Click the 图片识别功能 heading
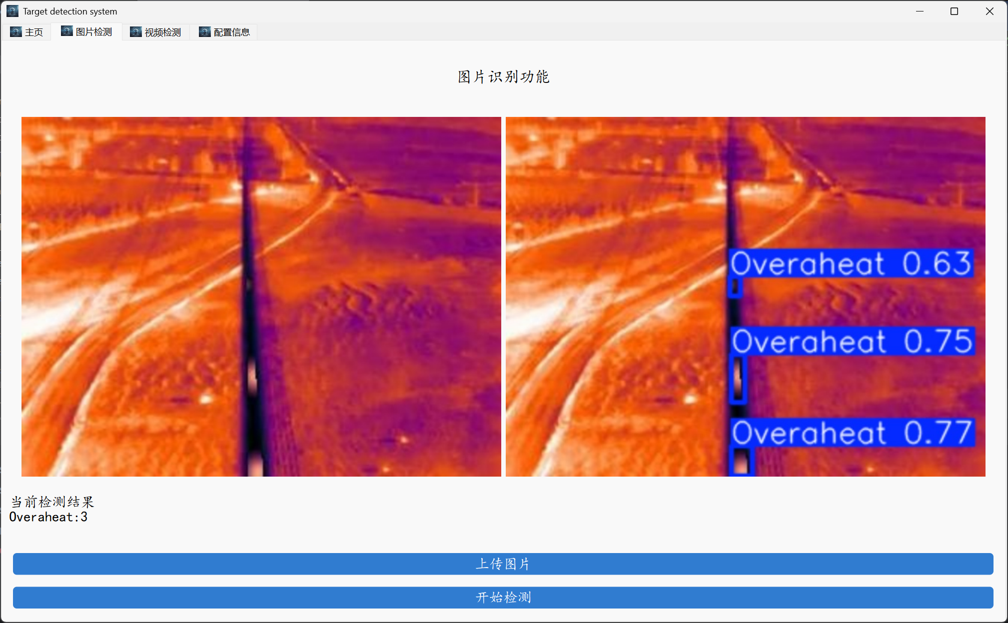The image size is (1008, 623). (x=504, y=77)
